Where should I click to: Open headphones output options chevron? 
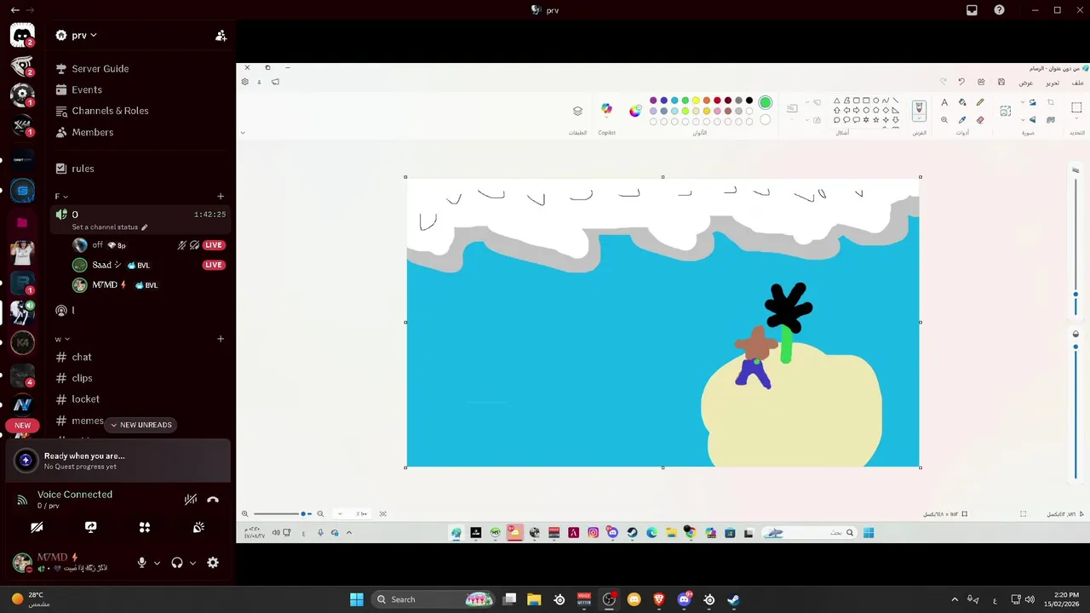pyautogui.click(x=192, y=563)
